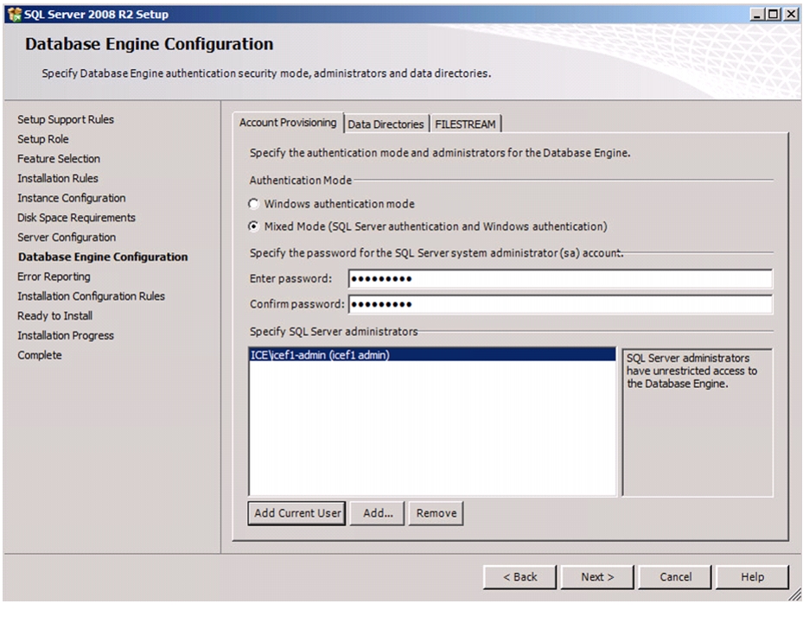803x642 pixels.
Task: Choose Mixed Mode authentication radio button
Action: (253, 226)
